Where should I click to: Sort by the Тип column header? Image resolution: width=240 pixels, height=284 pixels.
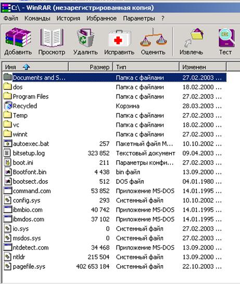pyautogui.click(x=146, y=67)
